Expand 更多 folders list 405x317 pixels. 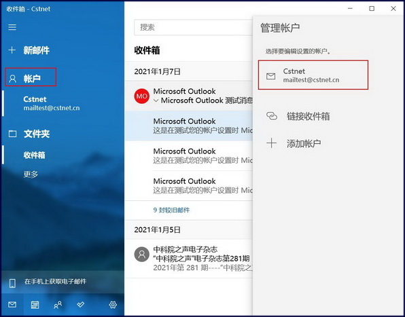point(31,174)
